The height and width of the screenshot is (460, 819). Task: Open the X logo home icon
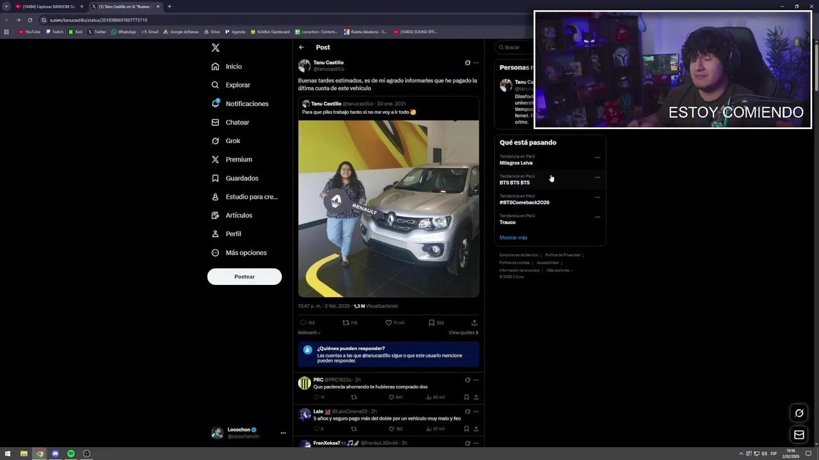[x=216, y=48]
